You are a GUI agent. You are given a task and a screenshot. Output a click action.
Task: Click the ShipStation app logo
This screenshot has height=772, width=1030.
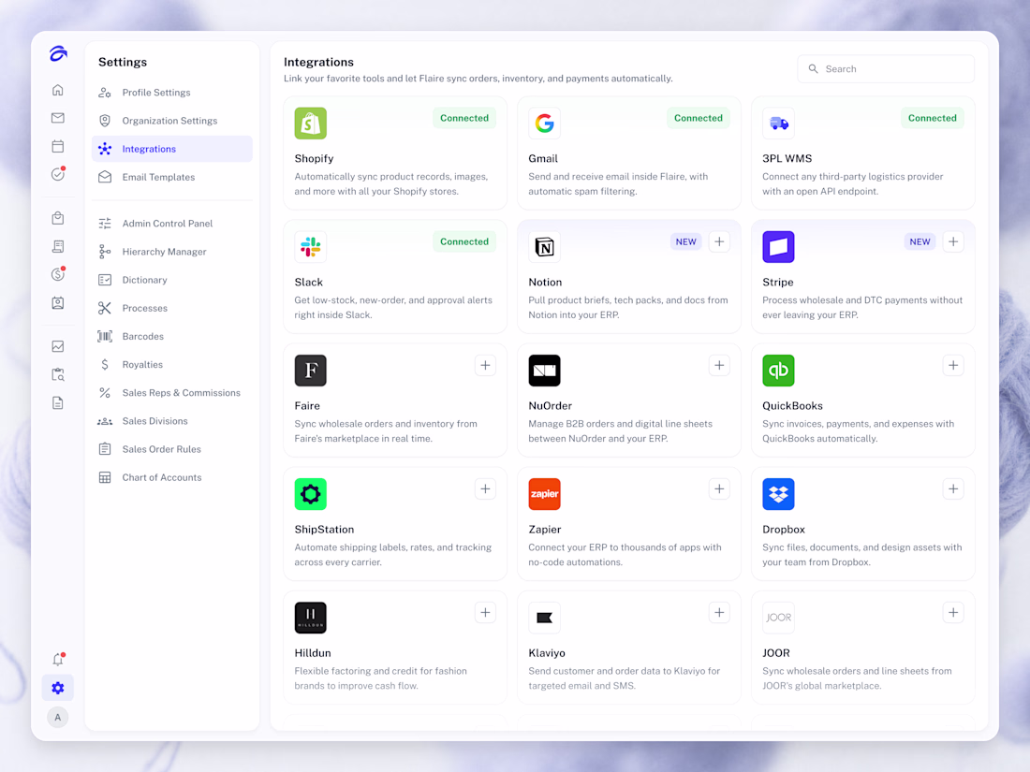click(x=311, y=494)
